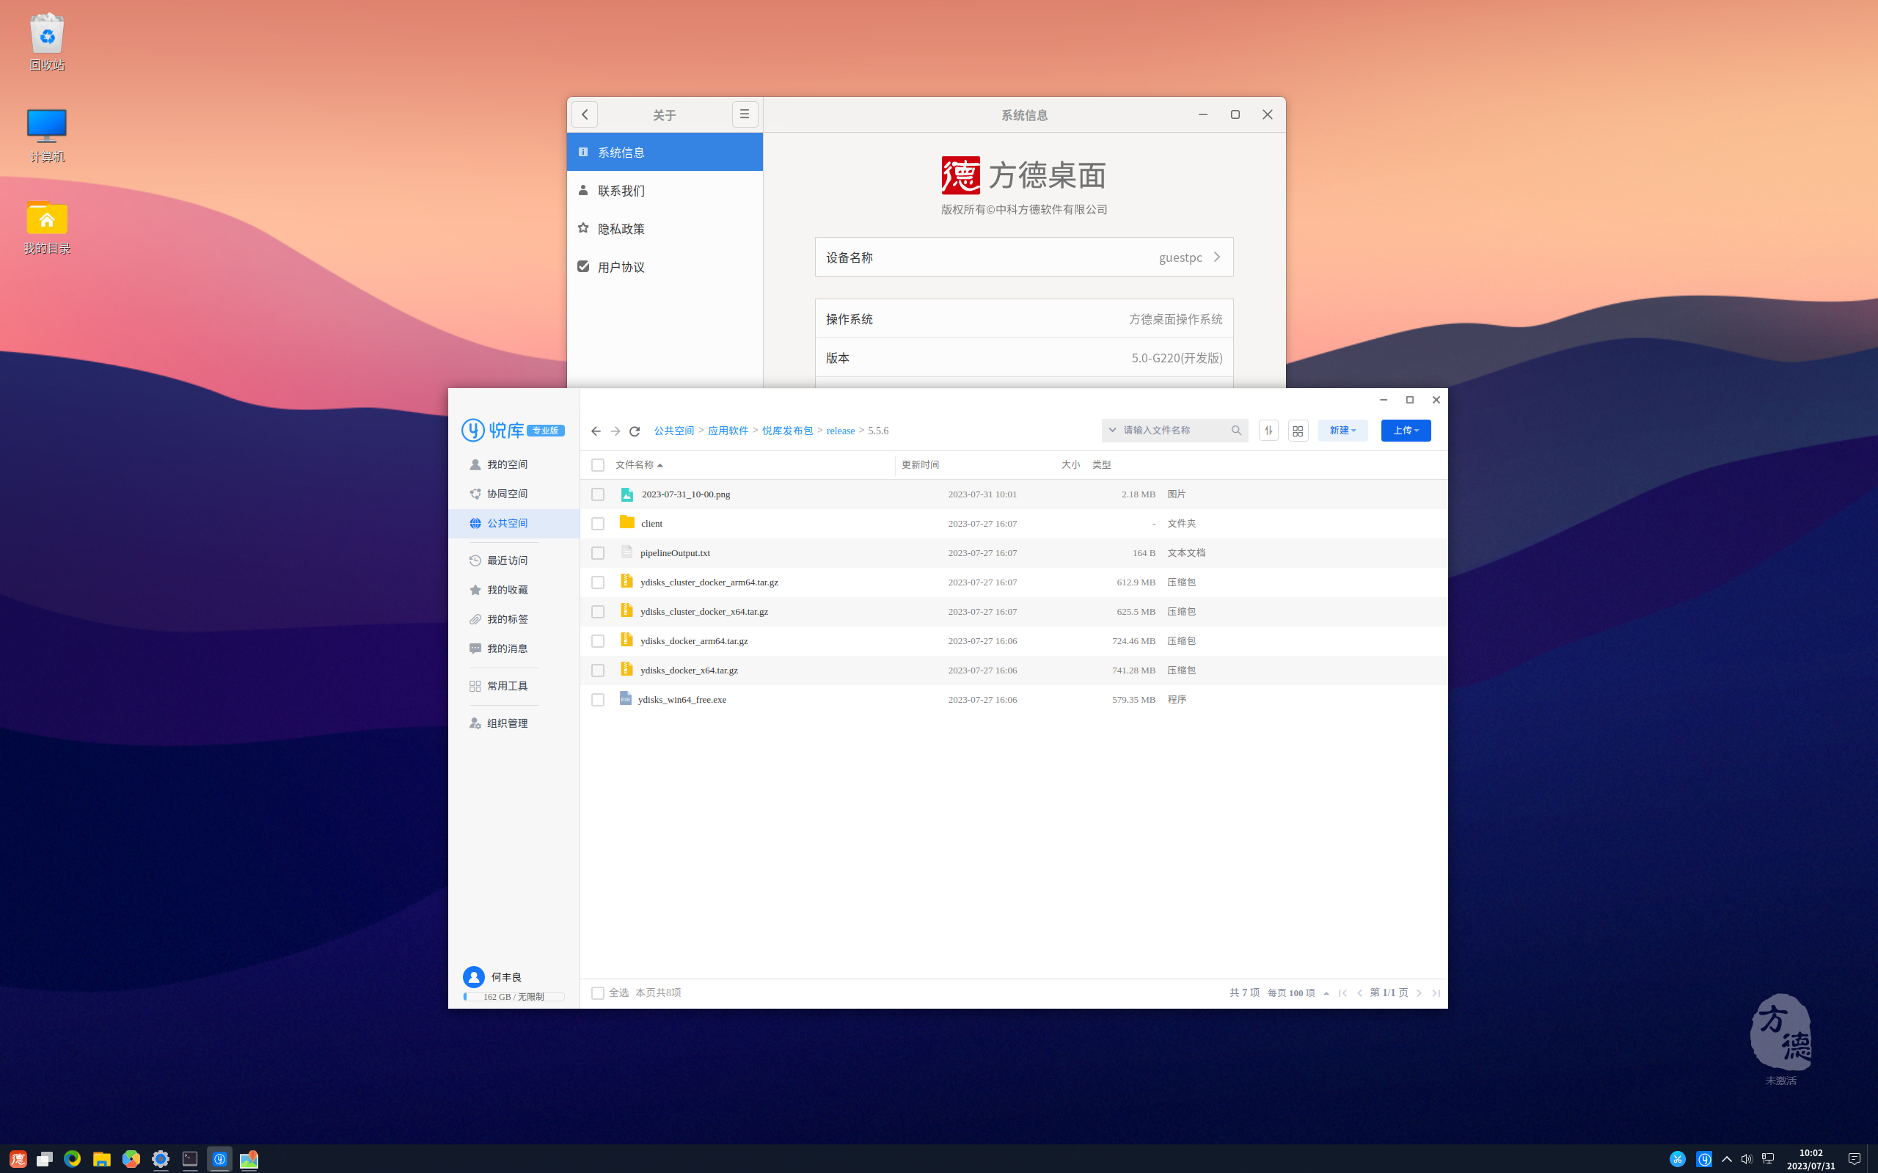Expand the 上传 upload dropdown

[x=1406, y=431]
